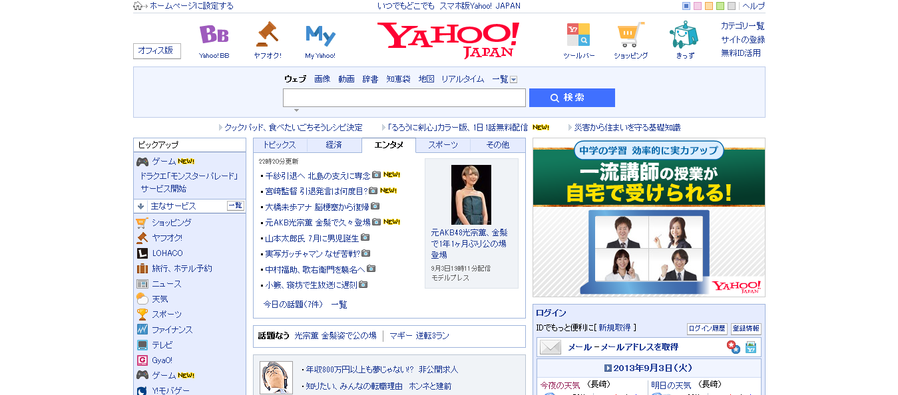
Task: Click the オフィス版 button
Action: click(157, 51)
